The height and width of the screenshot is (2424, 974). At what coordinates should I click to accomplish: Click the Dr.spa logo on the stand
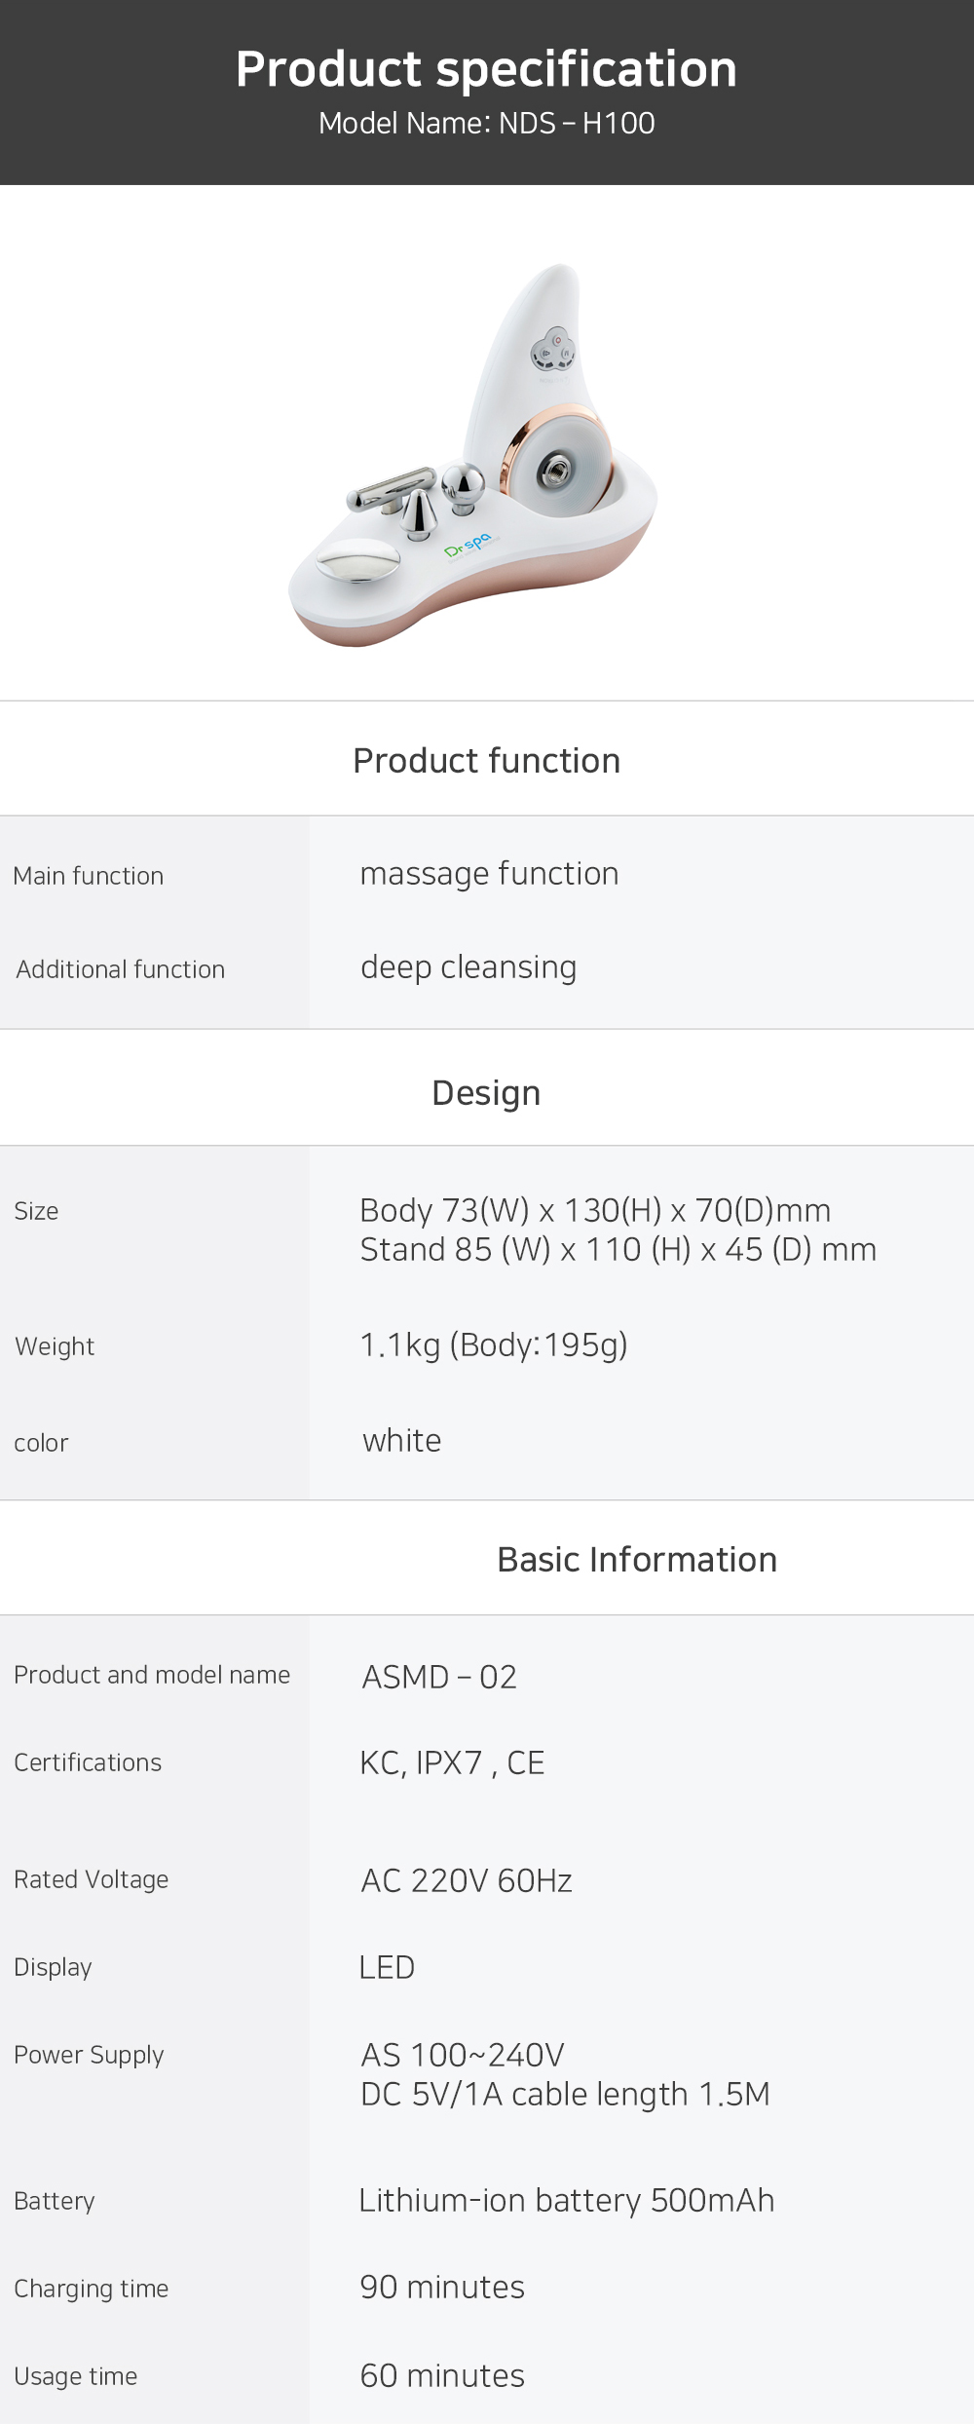tap(470, 548)
